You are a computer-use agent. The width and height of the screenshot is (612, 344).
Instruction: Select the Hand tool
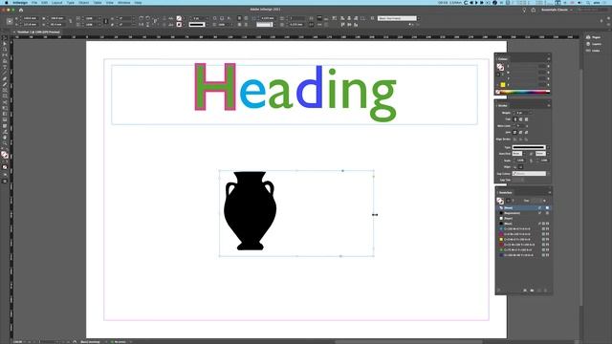coord(5,138)
